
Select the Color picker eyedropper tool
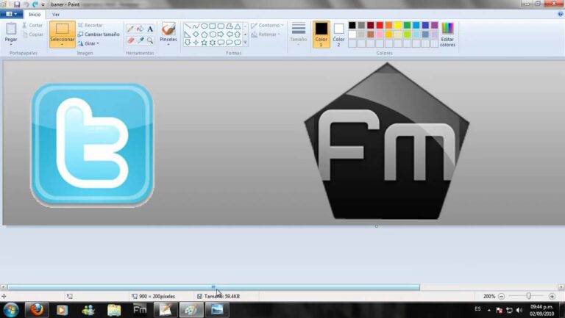coord(141,40)
